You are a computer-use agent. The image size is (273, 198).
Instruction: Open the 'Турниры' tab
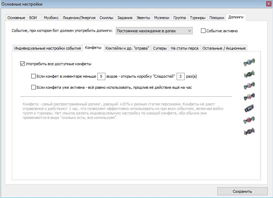pos(198,18)
